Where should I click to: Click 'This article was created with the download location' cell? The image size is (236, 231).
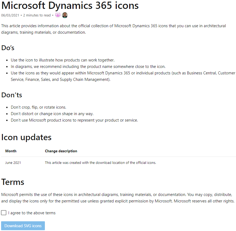tap(100, 163)
